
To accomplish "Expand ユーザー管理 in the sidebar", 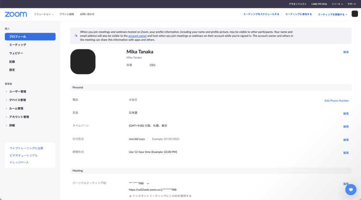I will point(17,92).
